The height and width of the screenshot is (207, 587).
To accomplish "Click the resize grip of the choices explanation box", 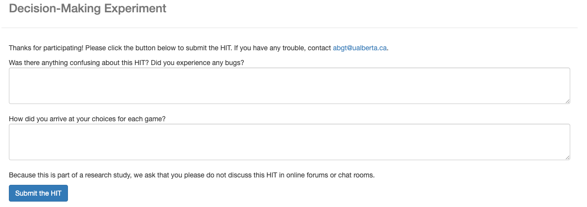I will pos(567,158).
